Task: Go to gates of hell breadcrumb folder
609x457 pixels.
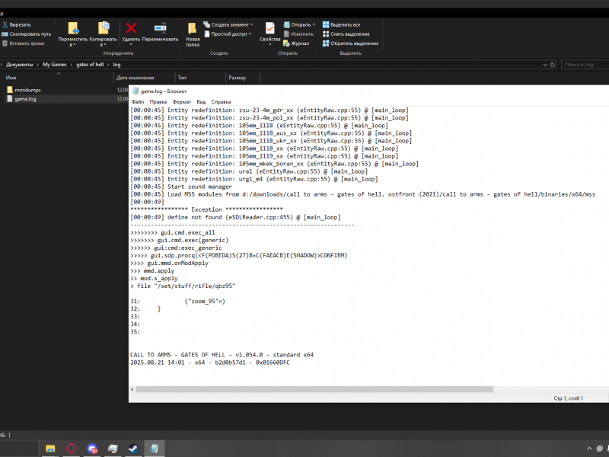Action: click(x=90, y=65)
